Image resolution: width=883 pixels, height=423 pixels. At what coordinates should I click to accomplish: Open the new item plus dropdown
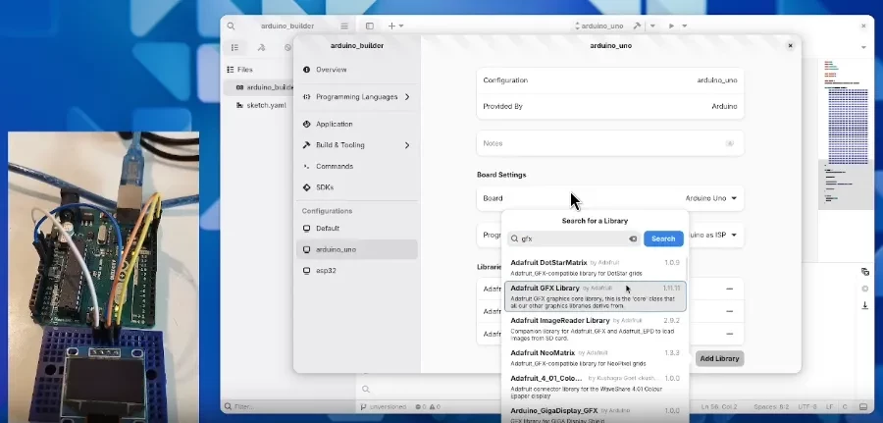click(395, 26)
